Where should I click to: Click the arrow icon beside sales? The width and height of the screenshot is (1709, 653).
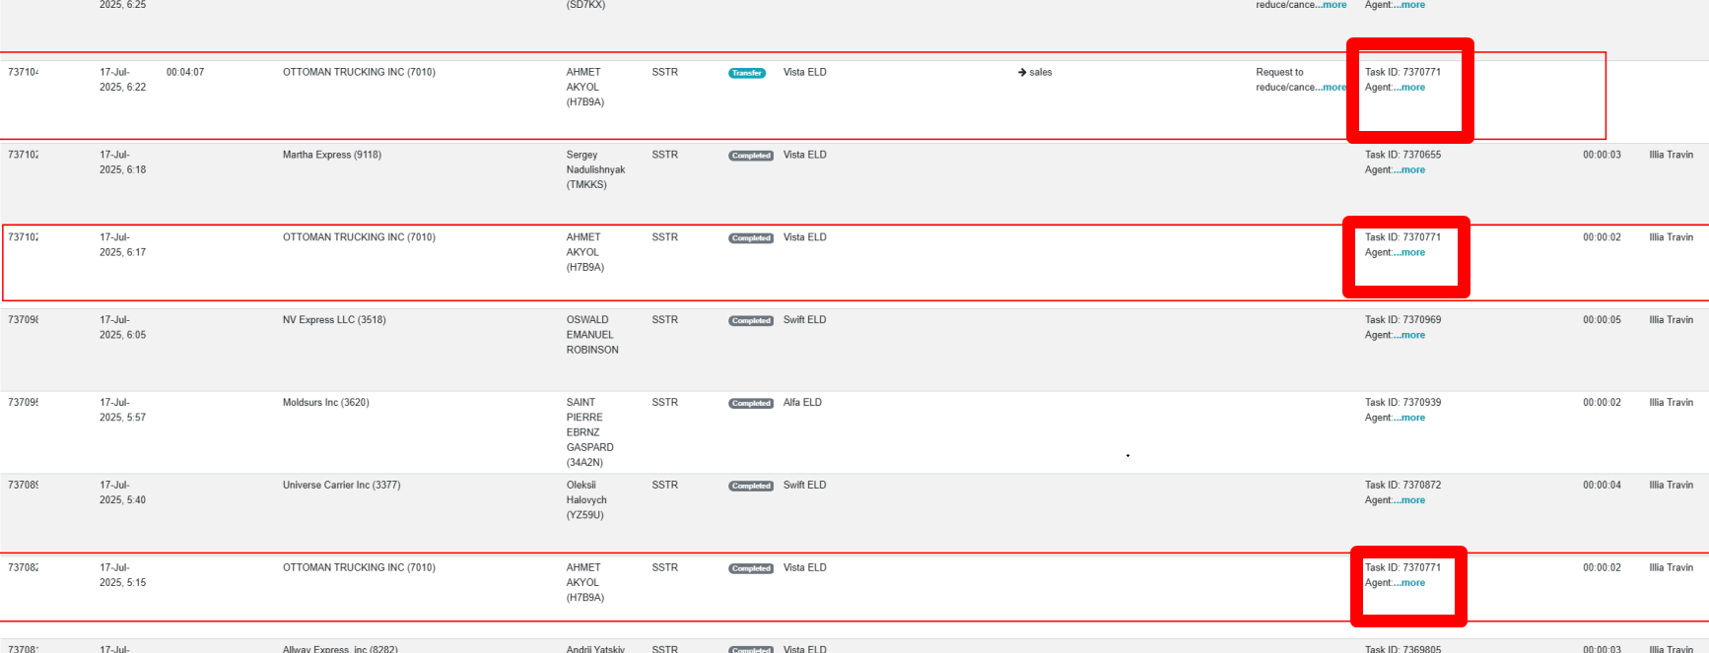(x=1022, y=72)
